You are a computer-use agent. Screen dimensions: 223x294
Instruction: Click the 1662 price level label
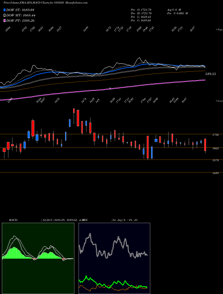[x=215, y=148]
